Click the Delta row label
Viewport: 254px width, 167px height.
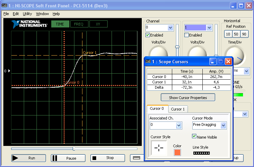point(159,87)
